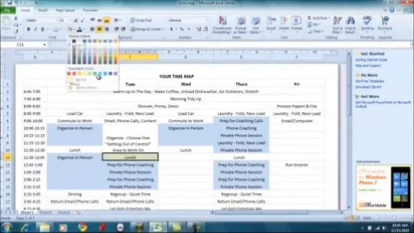Click the Save icon in quick access toolbar
The width and height of the screenshot is (414, 233).
pos(10,3)
